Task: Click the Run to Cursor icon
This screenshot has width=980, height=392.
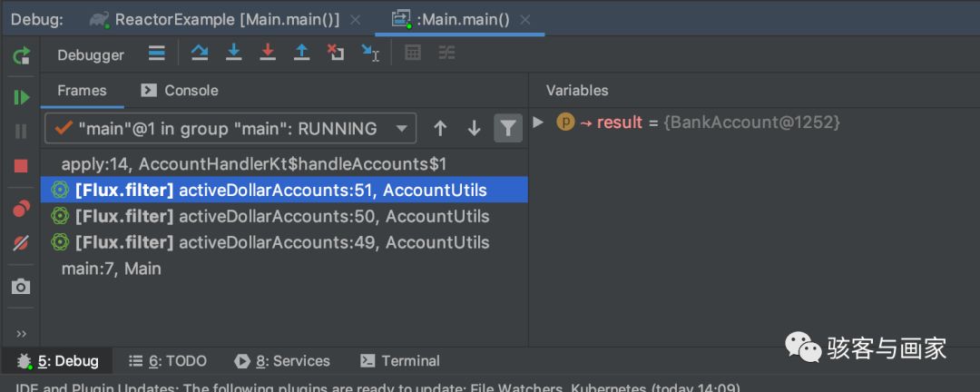Action: click(x=369, y=54)
